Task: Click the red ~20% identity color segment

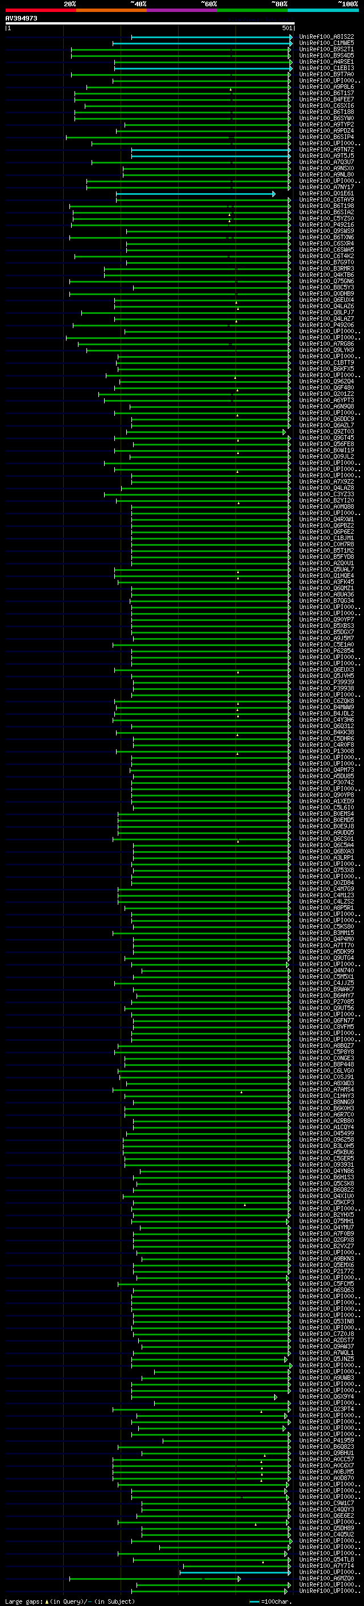Action: (41, 10)
